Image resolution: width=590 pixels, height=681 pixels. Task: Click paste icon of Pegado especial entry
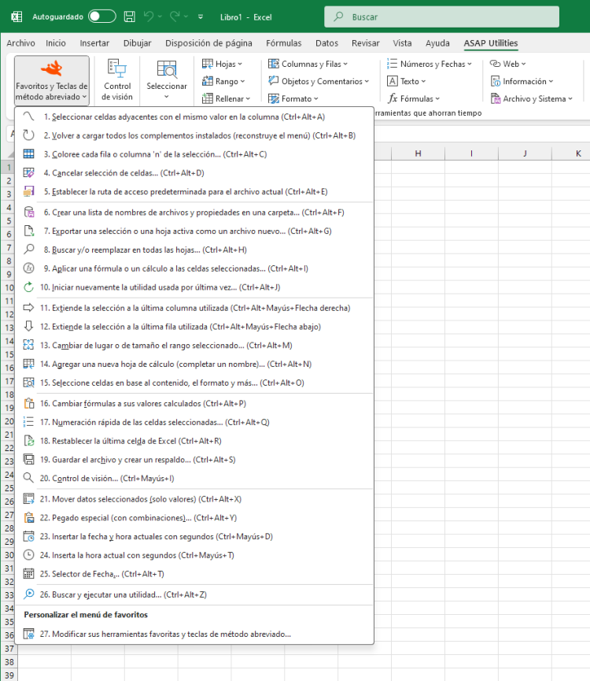[x=28, y=517]
